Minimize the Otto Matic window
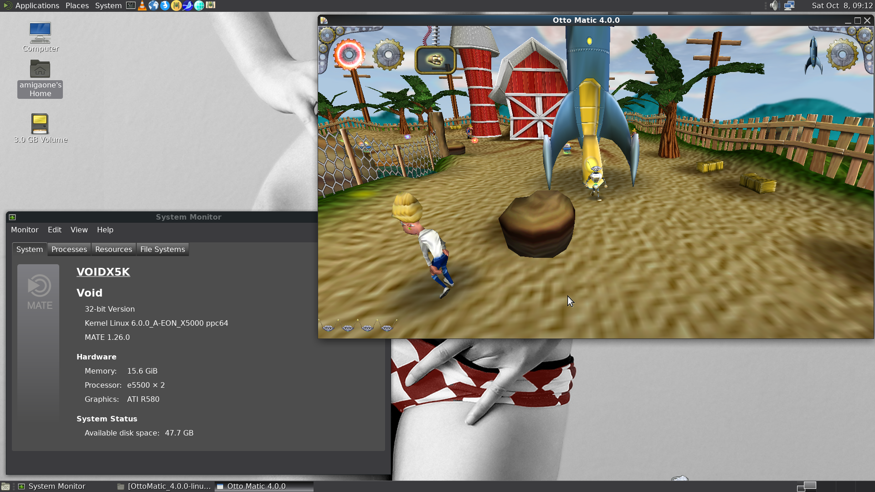875x492 pixels. [x=848, y=20]
